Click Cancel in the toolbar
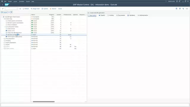Viewport: 190px width, 107px height. pos(60,9)
